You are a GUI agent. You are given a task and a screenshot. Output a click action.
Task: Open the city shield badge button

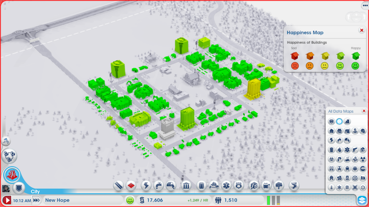(x=19, y=188)
